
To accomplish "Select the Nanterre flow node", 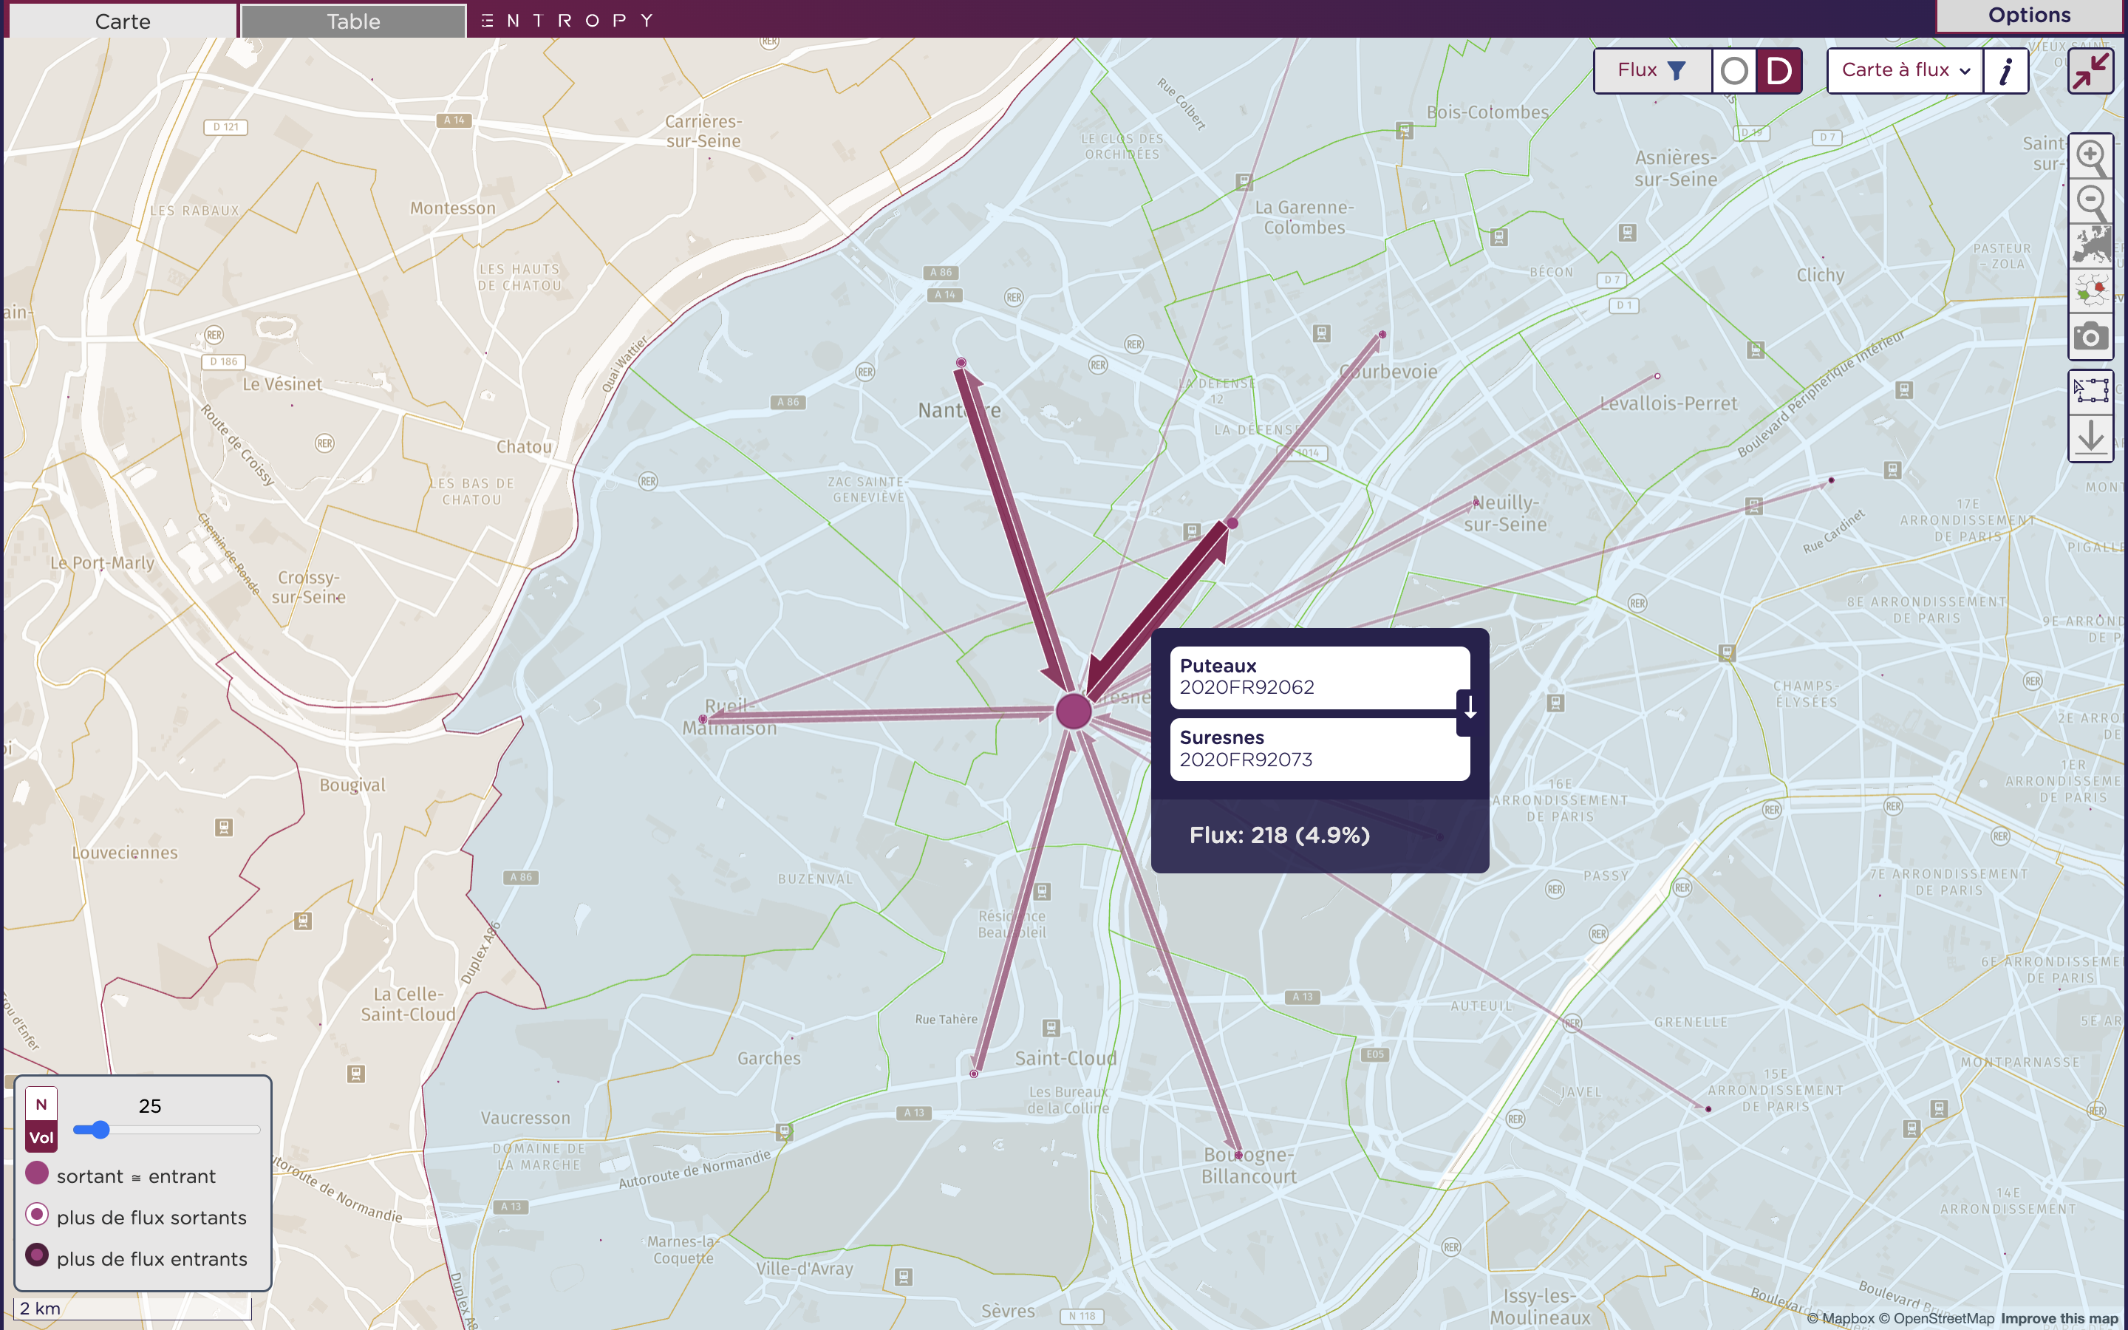I will pos(961,362).
